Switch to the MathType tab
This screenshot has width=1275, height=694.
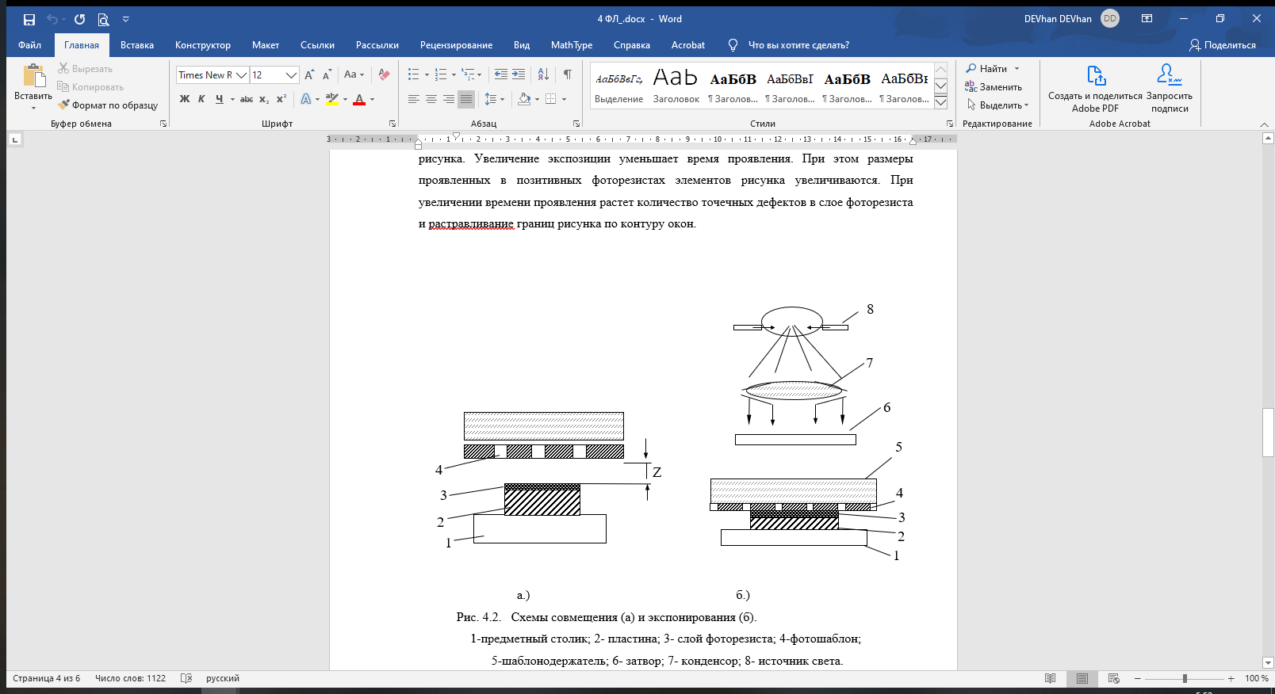click(572, 45)
